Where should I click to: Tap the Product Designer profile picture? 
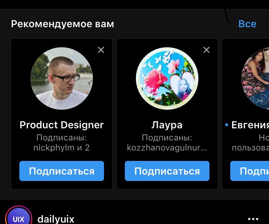(62, 78)
